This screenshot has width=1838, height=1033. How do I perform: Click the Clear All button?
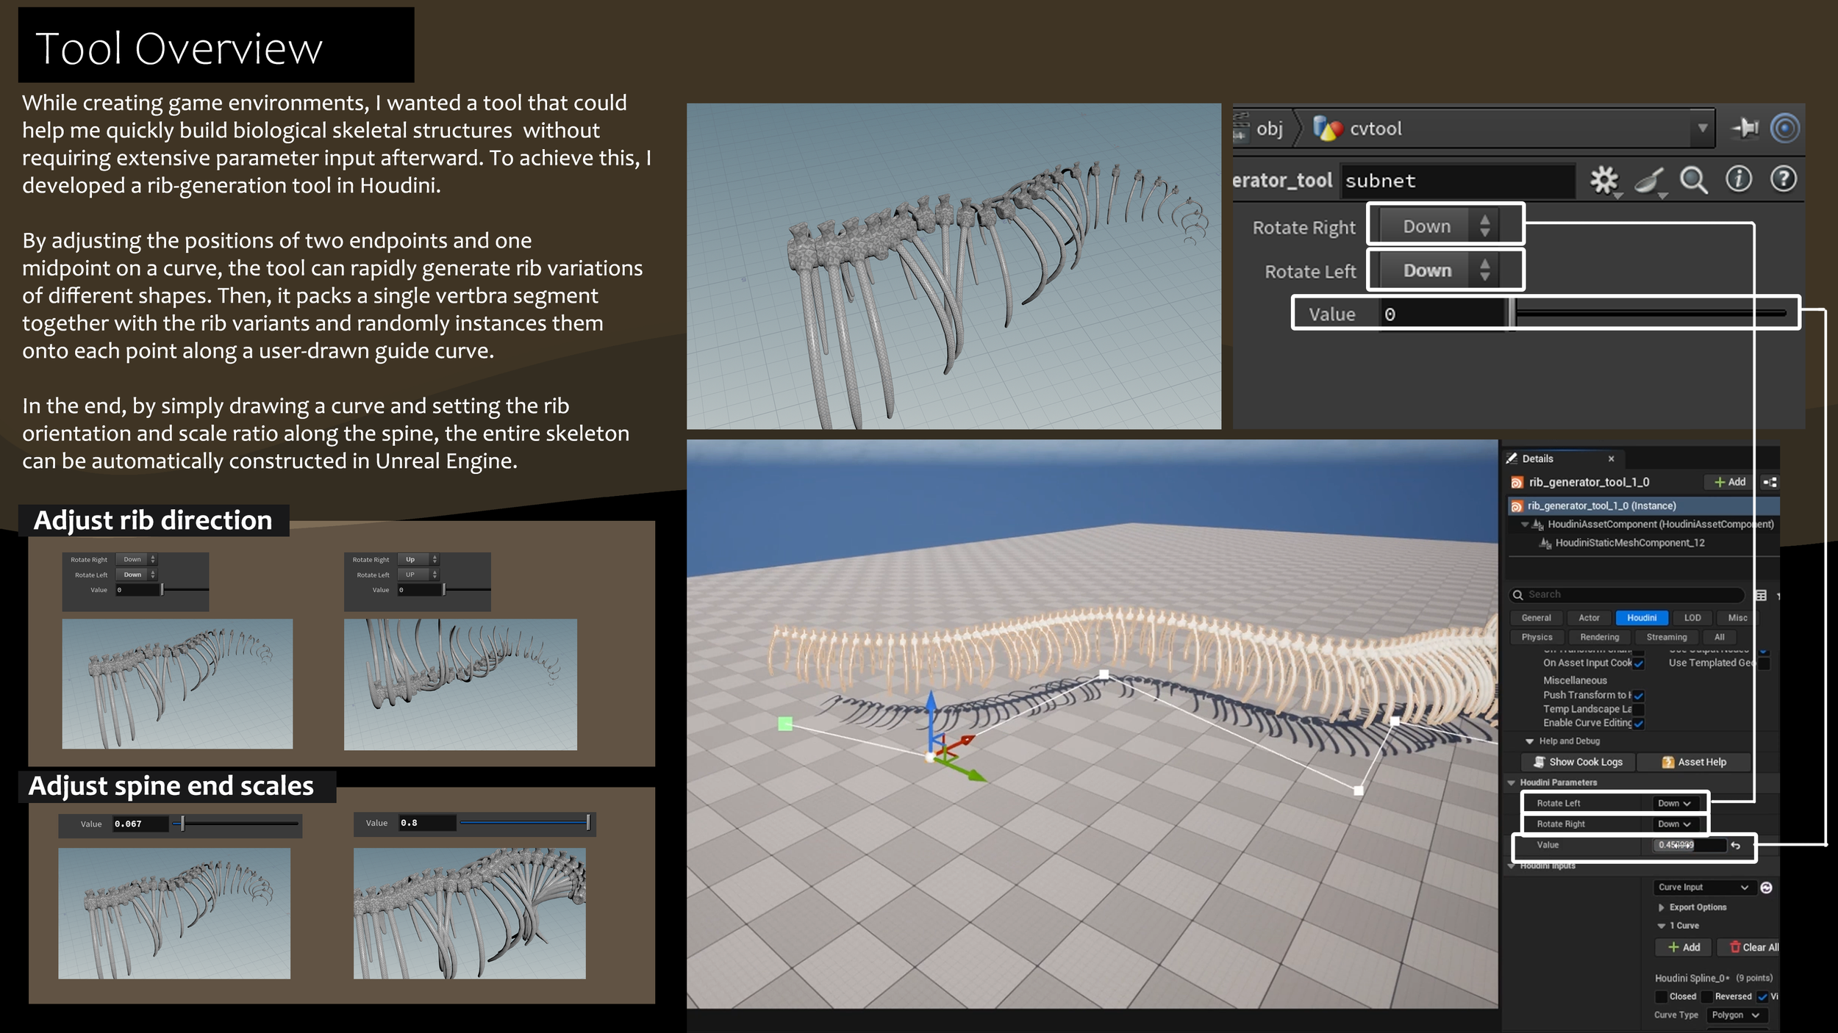click(x=1753, y=948)
